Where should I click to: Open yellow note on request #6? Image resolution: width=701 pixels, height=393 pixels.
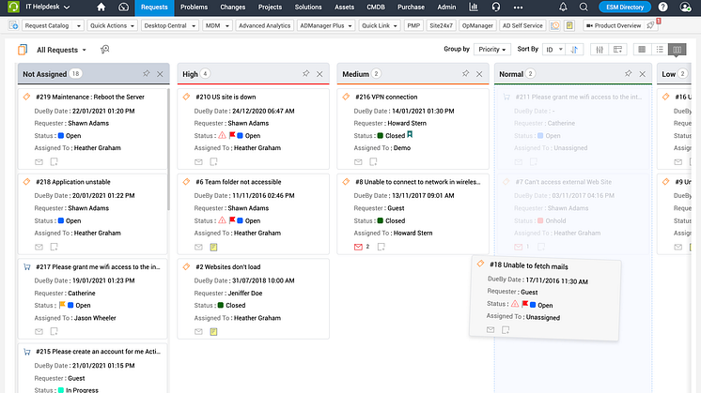[x=213, y=247]
